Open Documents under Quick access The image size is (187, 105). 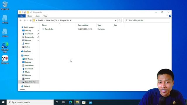pos(29,37)
